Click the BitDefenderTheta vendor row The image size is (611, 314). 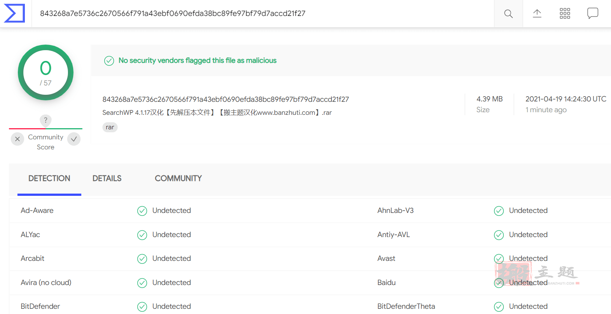(310, 306)
